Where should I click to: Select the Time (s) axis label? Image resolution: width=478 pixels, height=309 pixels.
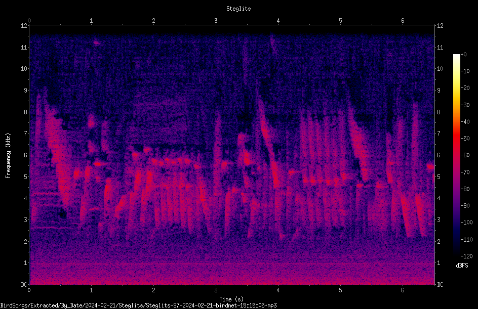pyautogui.click(x=231, y=299)
